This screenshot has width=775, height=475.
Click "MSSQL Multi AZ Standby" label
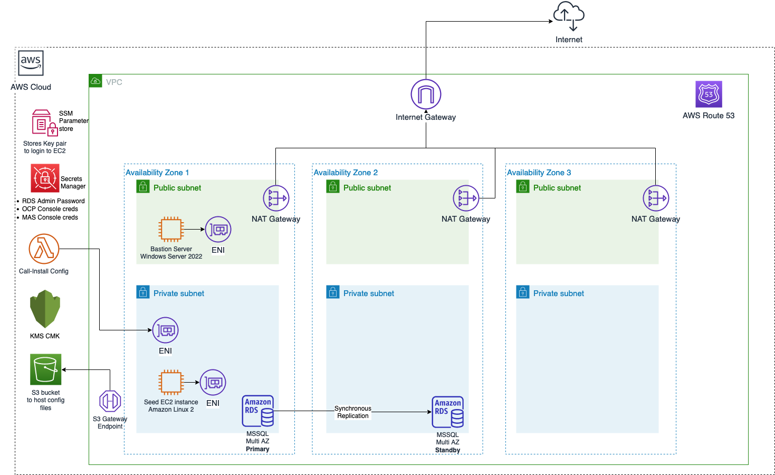[x=447, y=442]
